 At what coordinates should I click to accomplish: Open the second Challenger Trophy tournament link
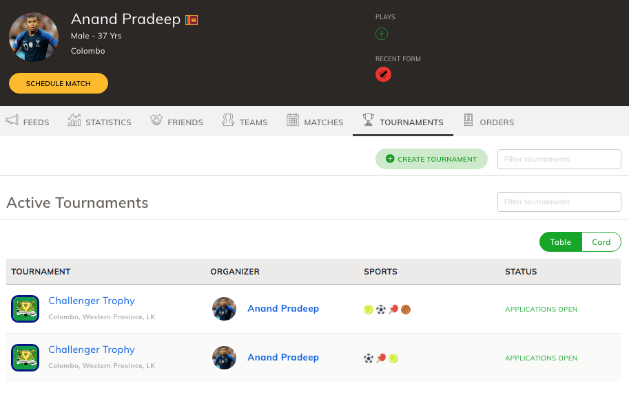tap(92, 349)
